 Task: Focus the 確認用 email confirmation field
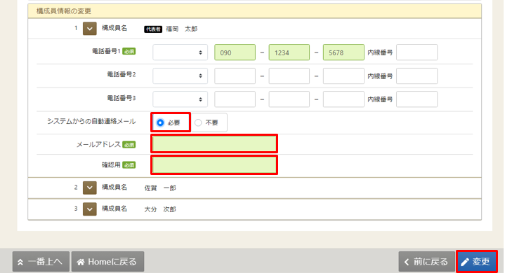(x=214, y=165)
